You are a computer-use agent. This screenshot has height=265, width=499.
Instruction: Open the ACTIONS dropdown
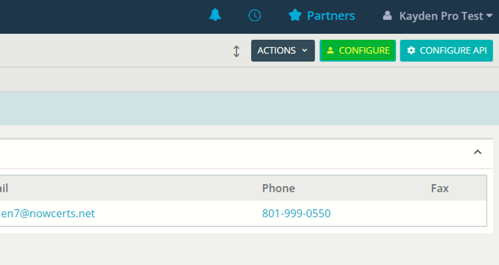pyautogui.click(x=283, y=51)
